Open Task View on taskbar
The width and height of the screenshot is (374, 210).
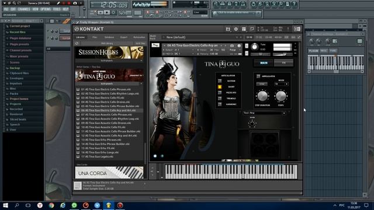tap(28, 205)
